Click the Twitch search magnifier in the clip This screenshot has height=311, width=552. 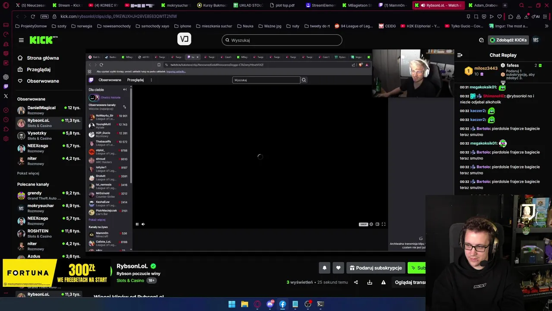point(304,80)
